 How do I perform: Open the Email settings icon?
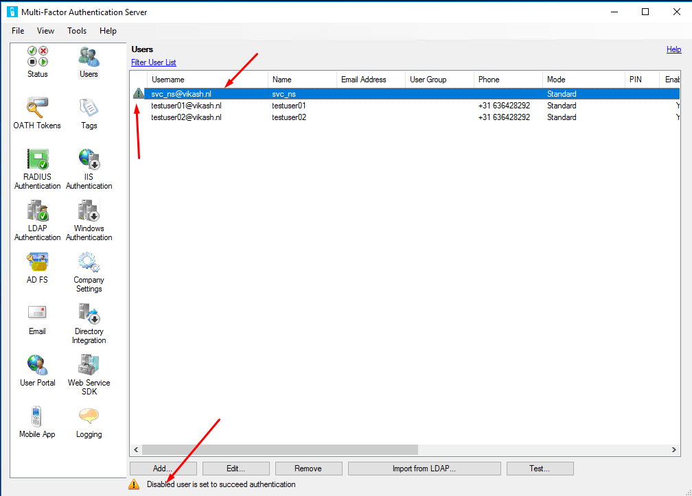coord(37,313)
